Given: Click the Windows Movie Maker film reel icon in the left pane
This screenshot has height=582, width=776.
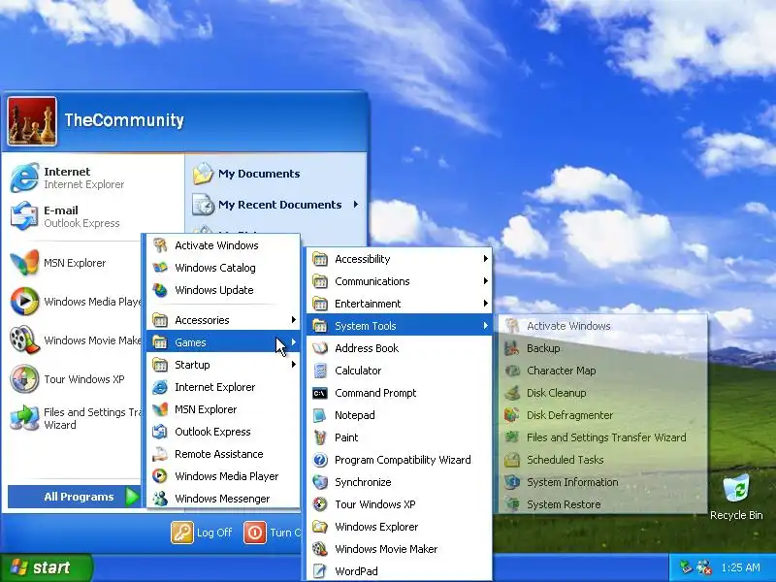Looking at the screenshot, I should point(24,340).
